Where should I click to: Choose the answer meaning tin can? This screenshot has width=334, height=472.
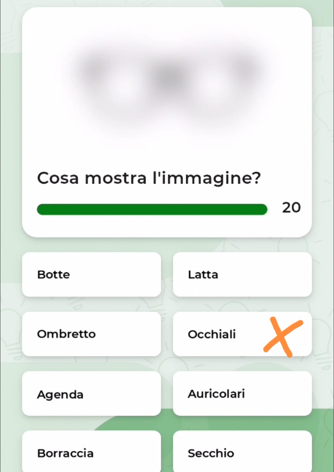(x=242, y=274)
